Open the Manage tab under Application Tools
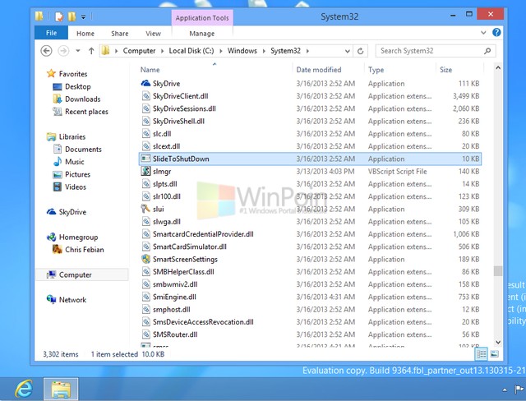 [x=201, y=34]
